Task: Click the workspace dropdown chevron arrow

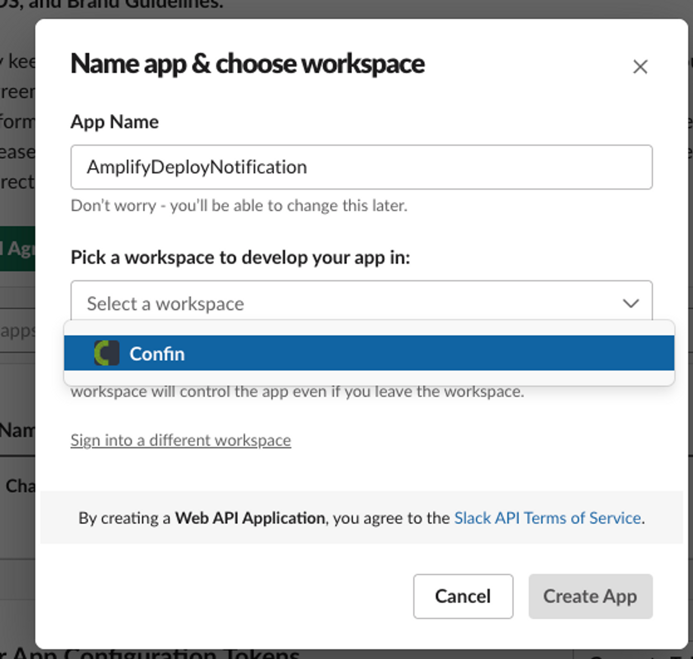Action: [631, 303]
